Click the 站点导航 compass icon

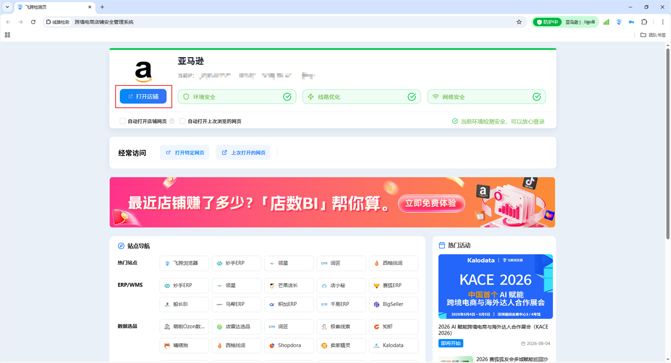click(x=121, y=246)
